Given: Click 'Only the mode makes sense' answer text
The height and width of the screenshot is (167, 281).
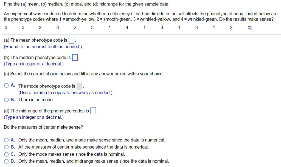Looking at the screenshot, I should tap(71, 154).
